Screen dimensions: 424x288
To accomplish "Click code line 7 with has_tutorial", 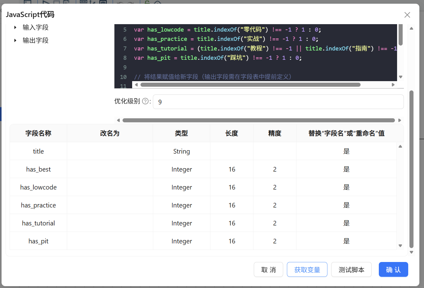I will tap(265, 49).
